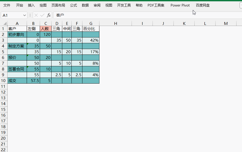
Task: Open the 公式 tab
Action: coord(74,5)
